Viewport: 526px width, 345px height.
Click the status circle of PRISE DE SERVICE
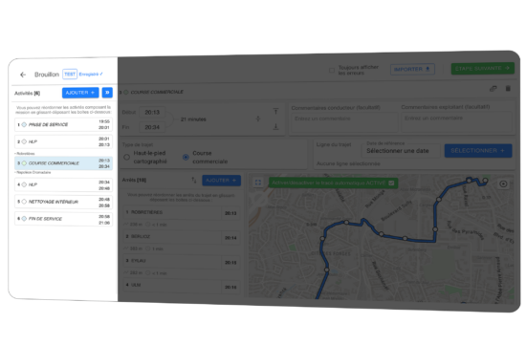pos(24,124)
